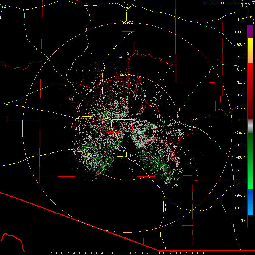Click the 45.6 velocity scale value
255x255 pixels.
tap(241, 82)
